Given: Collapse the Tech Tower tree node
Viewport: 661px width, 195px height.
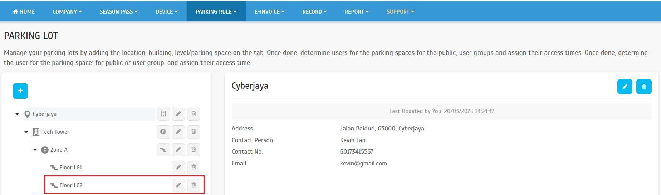Looking at the screenshot, I should 26,132.
